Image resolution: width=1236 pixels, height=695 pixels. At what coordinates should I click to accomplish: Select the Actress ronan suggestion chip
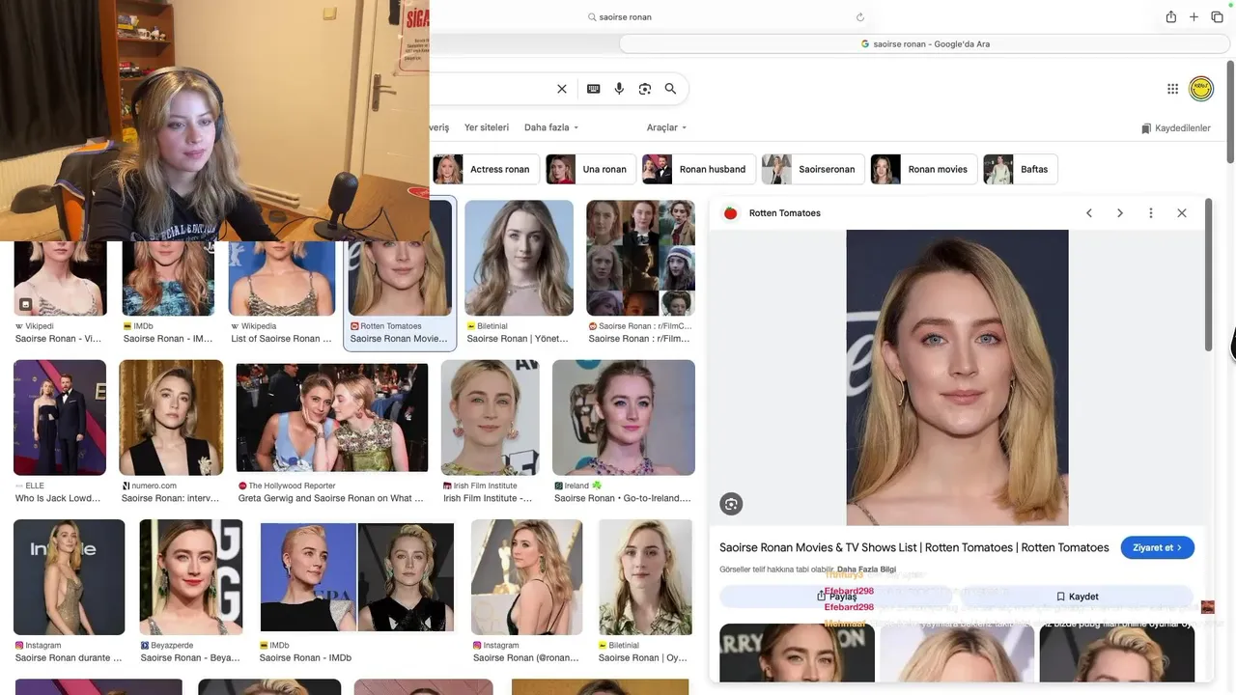tap(486, 169)
